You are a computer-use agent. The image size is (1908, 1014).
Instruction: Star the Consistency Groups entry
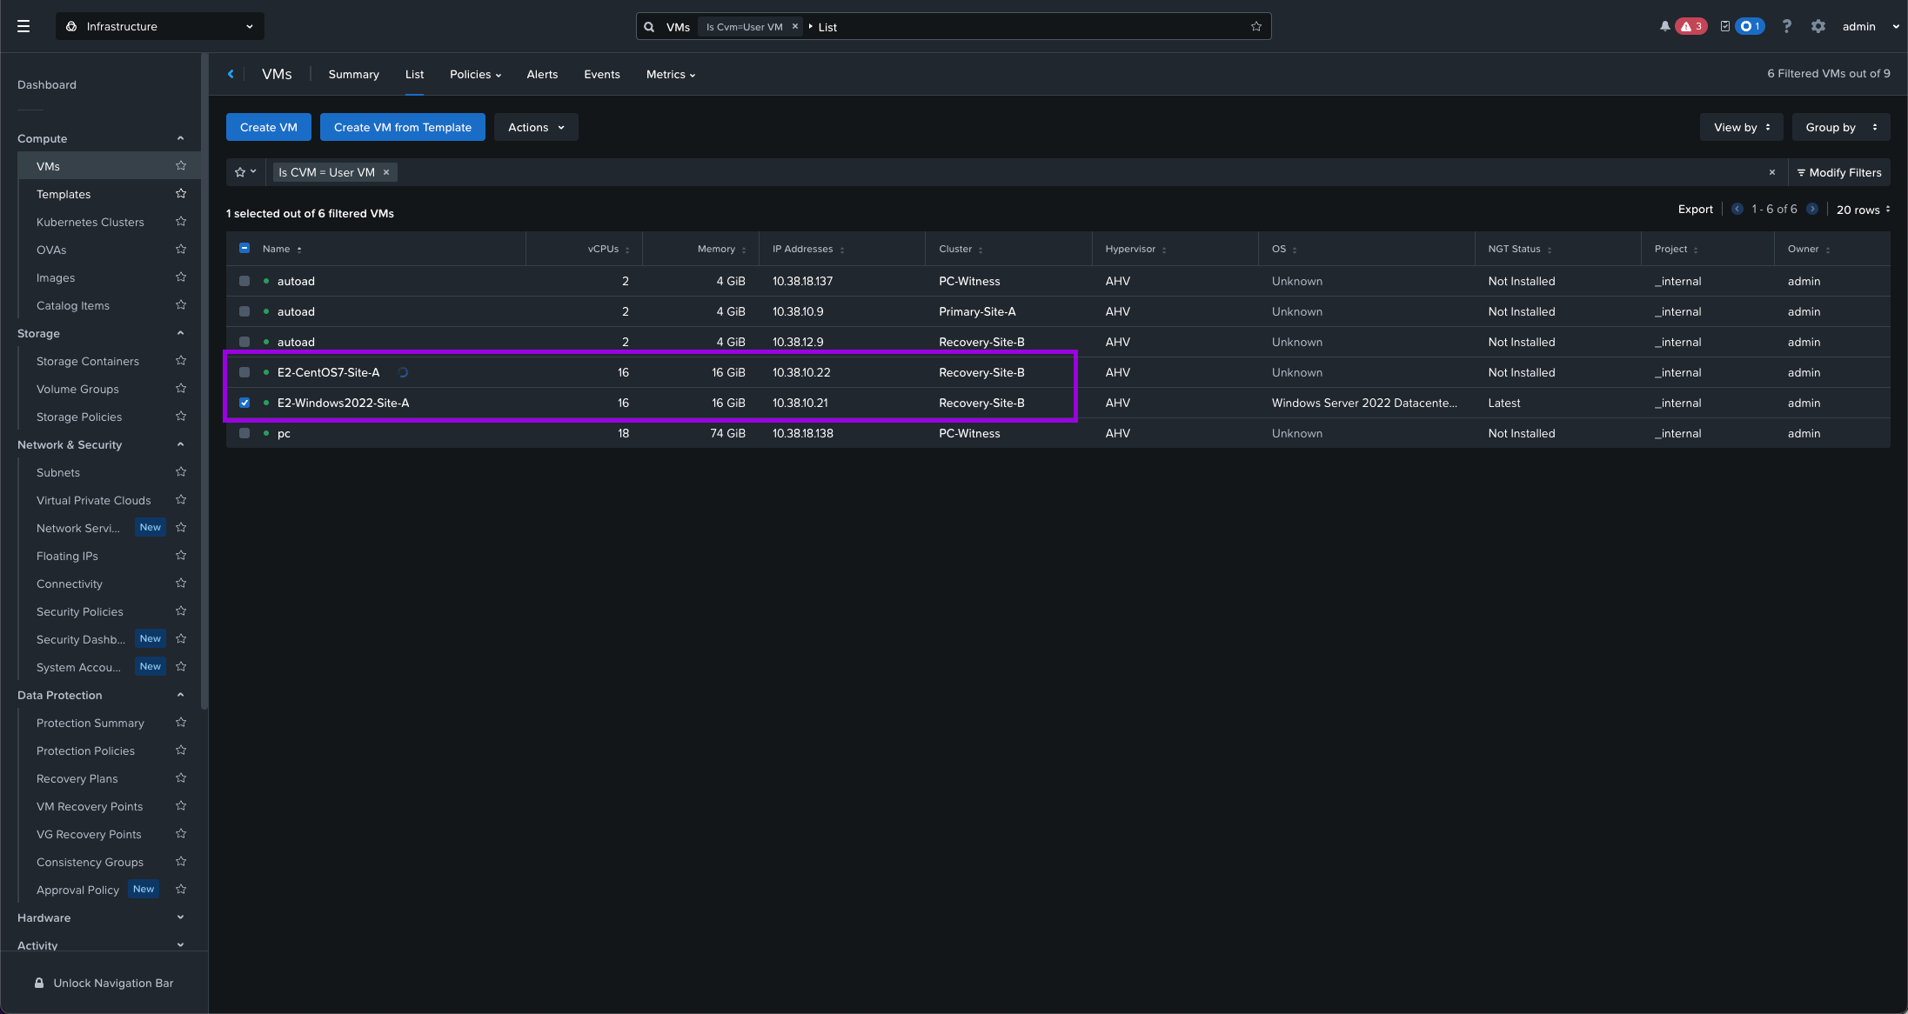point(181,862)
